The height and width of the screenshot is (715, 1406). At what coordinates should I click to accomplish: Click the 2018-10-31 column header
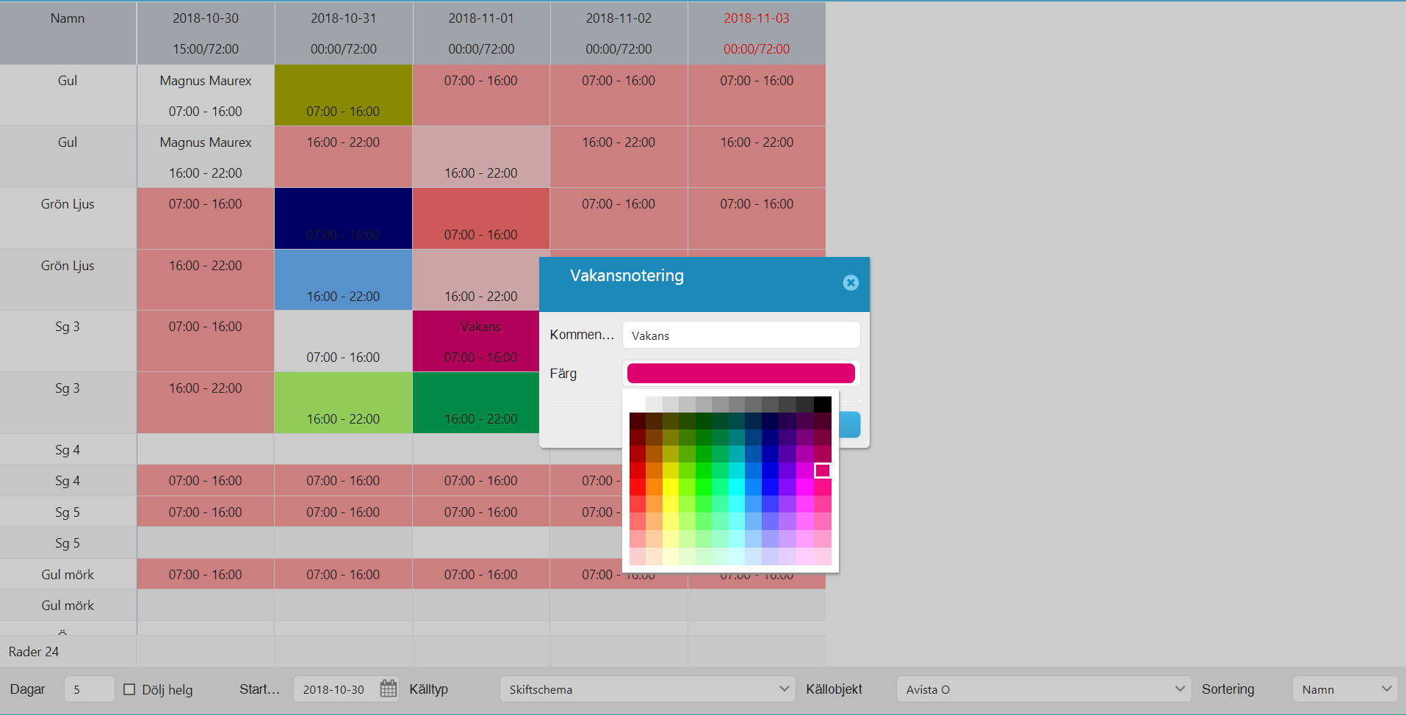(x=344, y=33)
